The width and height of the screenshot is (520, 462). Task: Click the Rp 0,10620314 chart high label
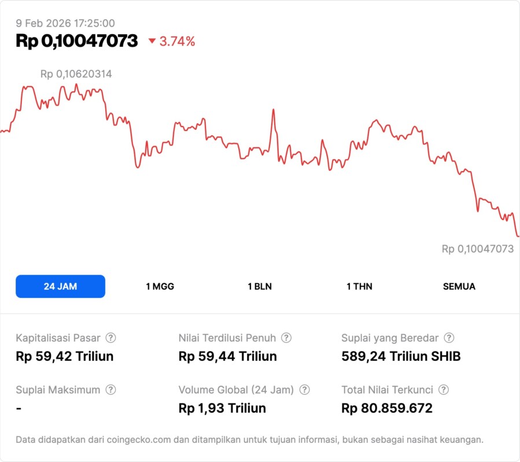coord(76,74)
